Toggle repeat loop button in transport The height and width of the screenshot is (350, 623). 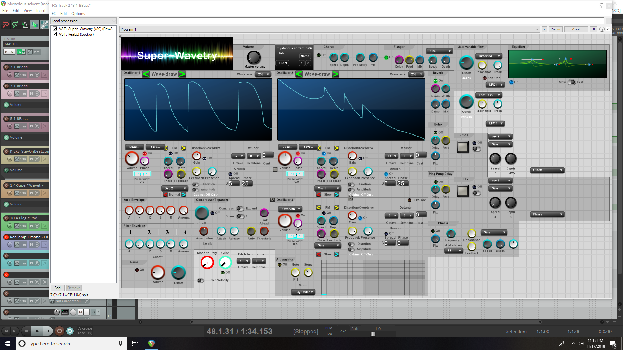pyautogui.click(x=70, y=331)
